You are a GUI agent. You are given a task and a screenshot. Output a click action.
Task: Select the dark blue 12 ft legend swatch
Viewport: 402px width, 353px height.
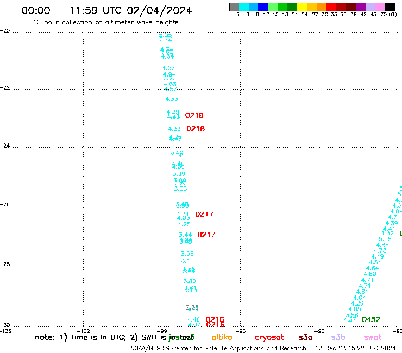263,7
